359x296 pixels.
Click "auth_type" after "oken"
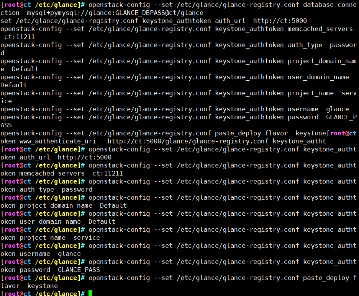pyautogui.click(x=37, y=189)
